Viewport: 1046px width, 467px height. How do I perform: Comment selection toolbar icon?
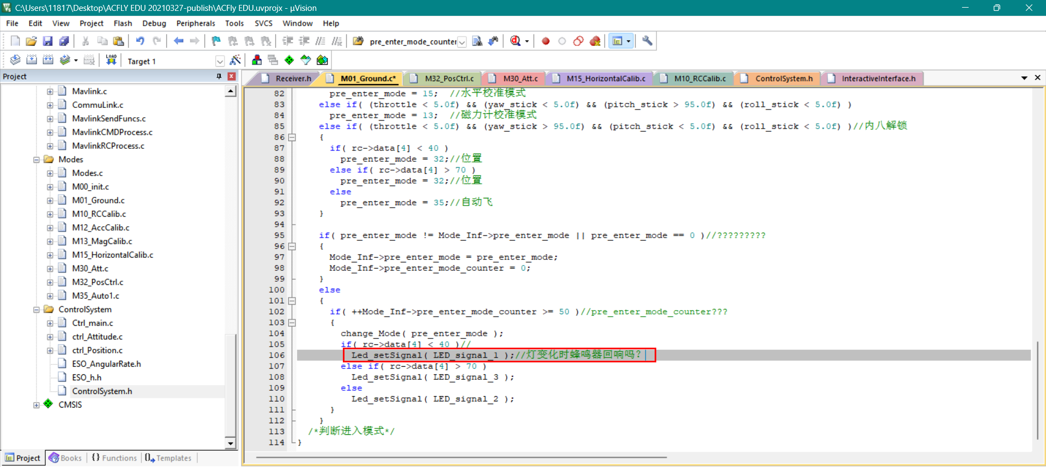tap(321, 41)
